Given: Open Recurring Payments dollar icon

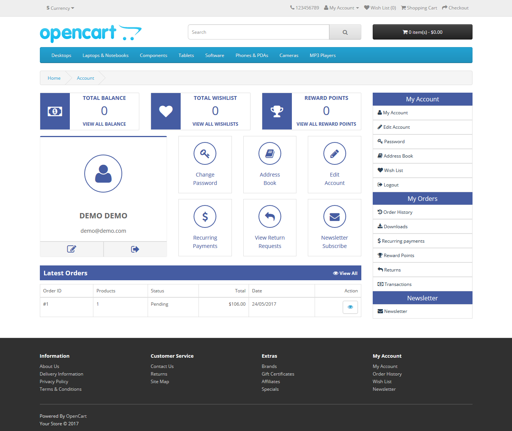Looking at the screenshot, I should (205, 217).
